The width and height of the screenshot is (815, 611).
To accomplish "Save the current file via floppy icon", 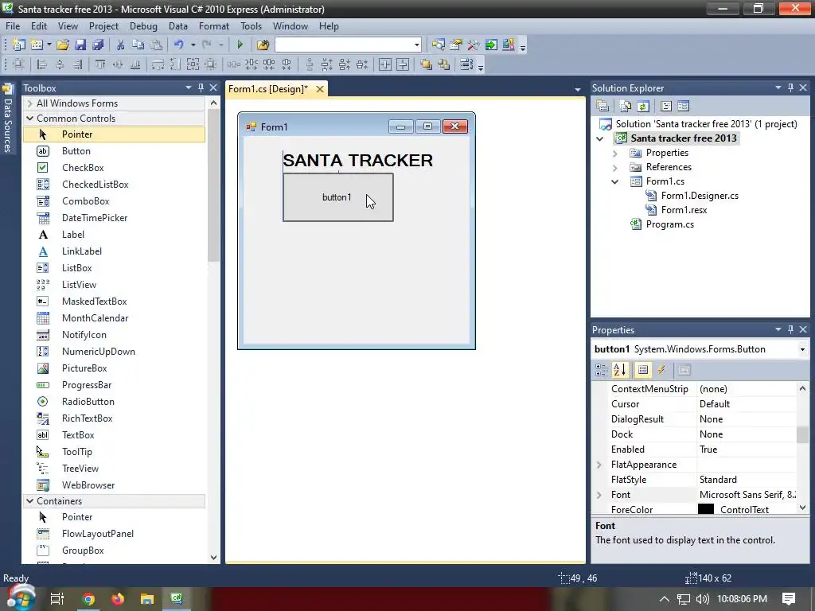I will click(80, 45).
